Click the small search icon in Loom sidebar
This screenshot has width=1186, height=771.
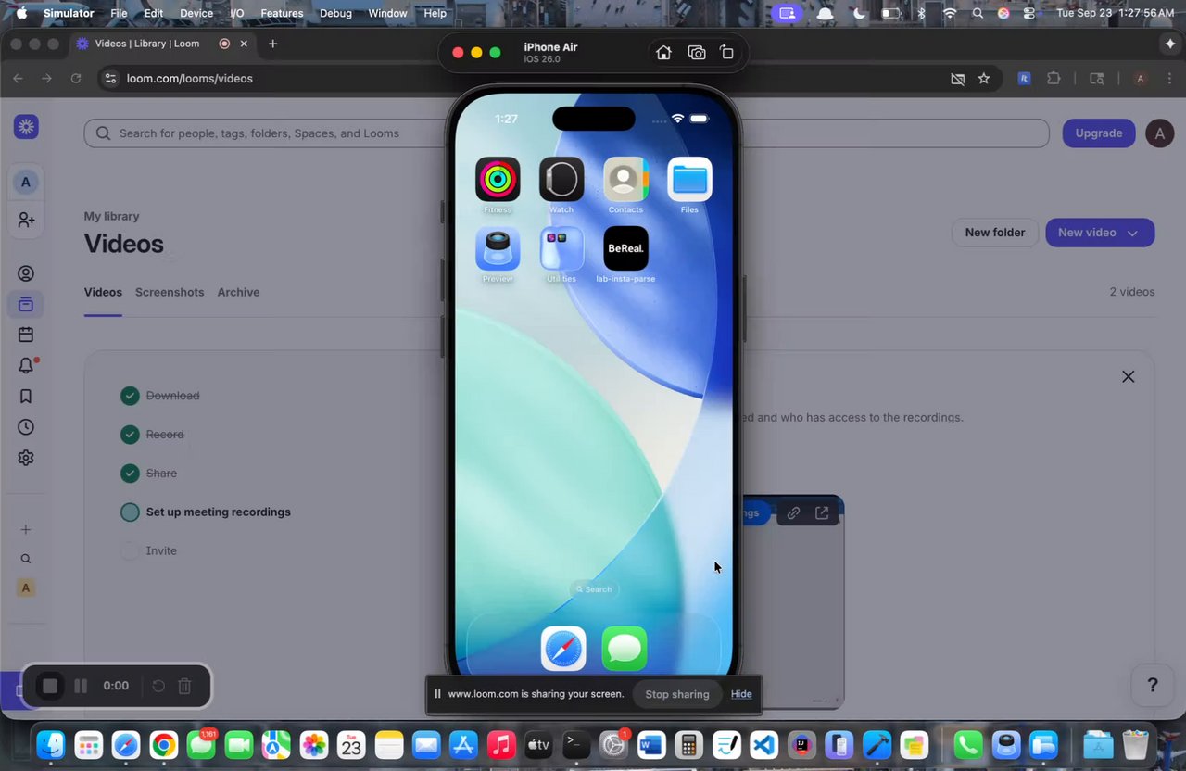pos(26,559)
